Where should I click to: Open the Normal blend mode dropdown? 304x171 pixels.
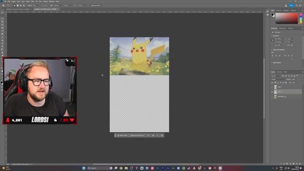(x=278, y=79)
